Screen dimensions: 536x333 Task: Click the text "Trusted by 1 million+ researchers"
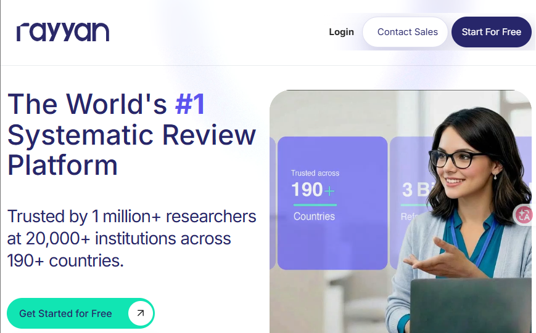pyautogui.click(x=131, y=216)
